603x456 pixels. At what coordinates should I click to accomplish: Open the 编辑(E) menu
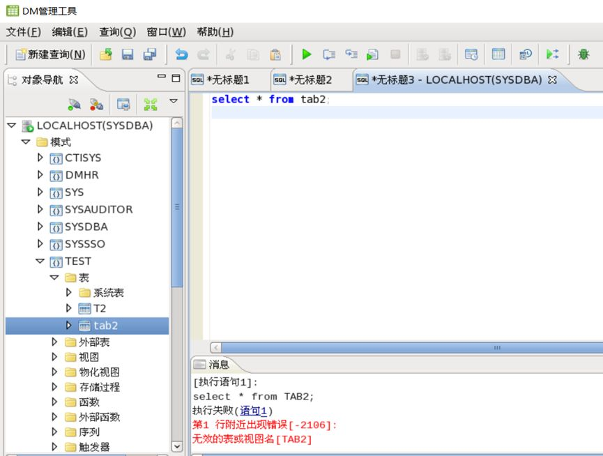click(70, 32)
